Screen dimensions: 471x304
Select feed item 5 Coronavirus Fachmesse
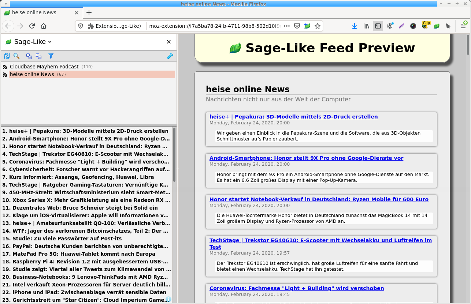[x=86, y=162]
